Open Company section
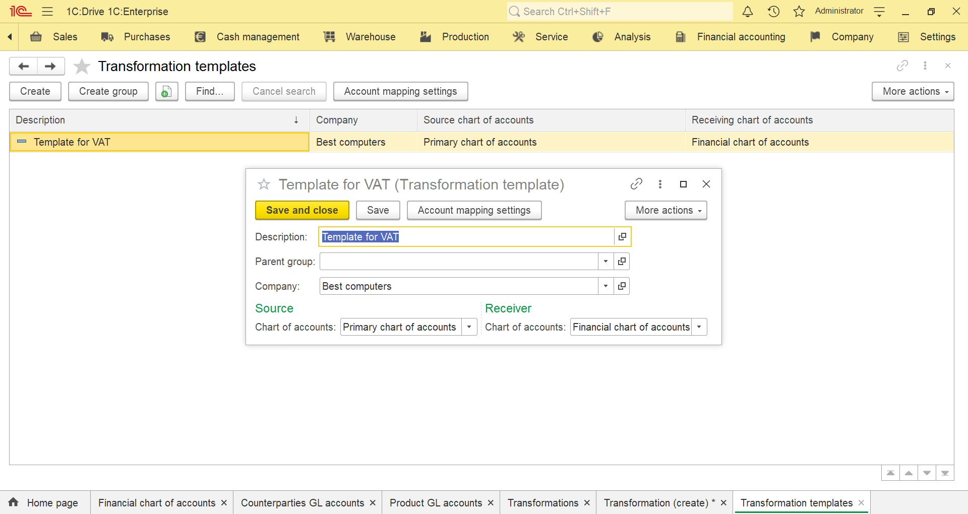The height and width of the screenshot is (514, 968). [841, 37]
